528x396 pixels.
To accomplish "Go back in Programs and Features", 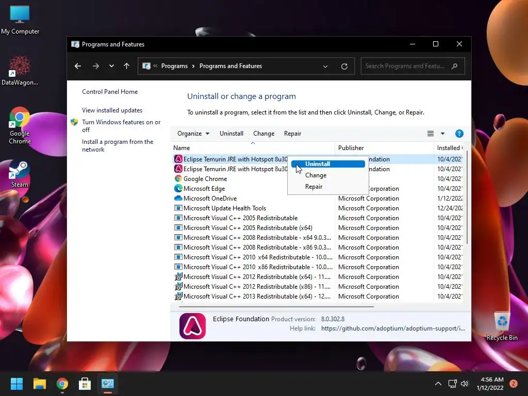I will pyautogui.click(x=78, y=66).
